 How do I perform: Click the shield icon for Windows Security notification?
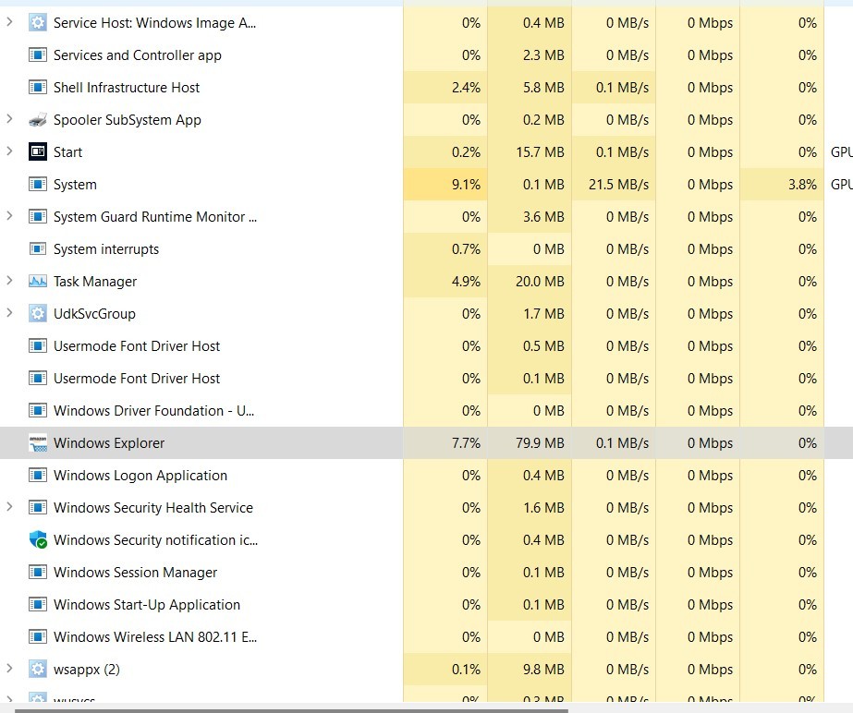pos(38,539)
